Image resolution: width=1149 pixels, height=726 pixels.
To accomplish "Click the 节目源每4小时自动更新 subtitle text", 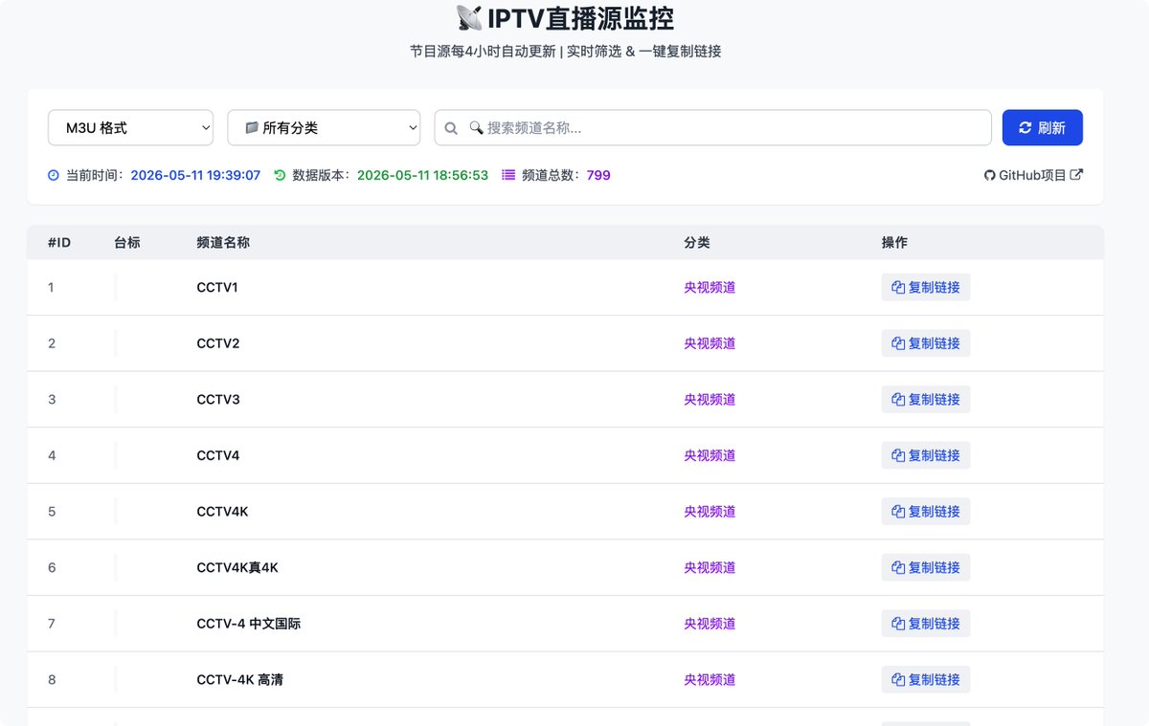I will (x=483, y=51).
